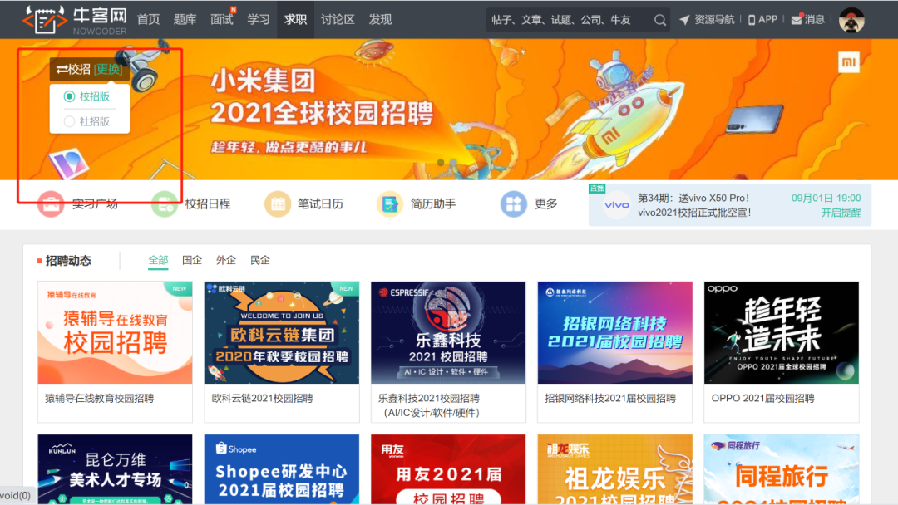Click the 乐鑫科技2021校园招聘 title link
The width and height of the screenshot is (898, 505).
click(429, 405)
